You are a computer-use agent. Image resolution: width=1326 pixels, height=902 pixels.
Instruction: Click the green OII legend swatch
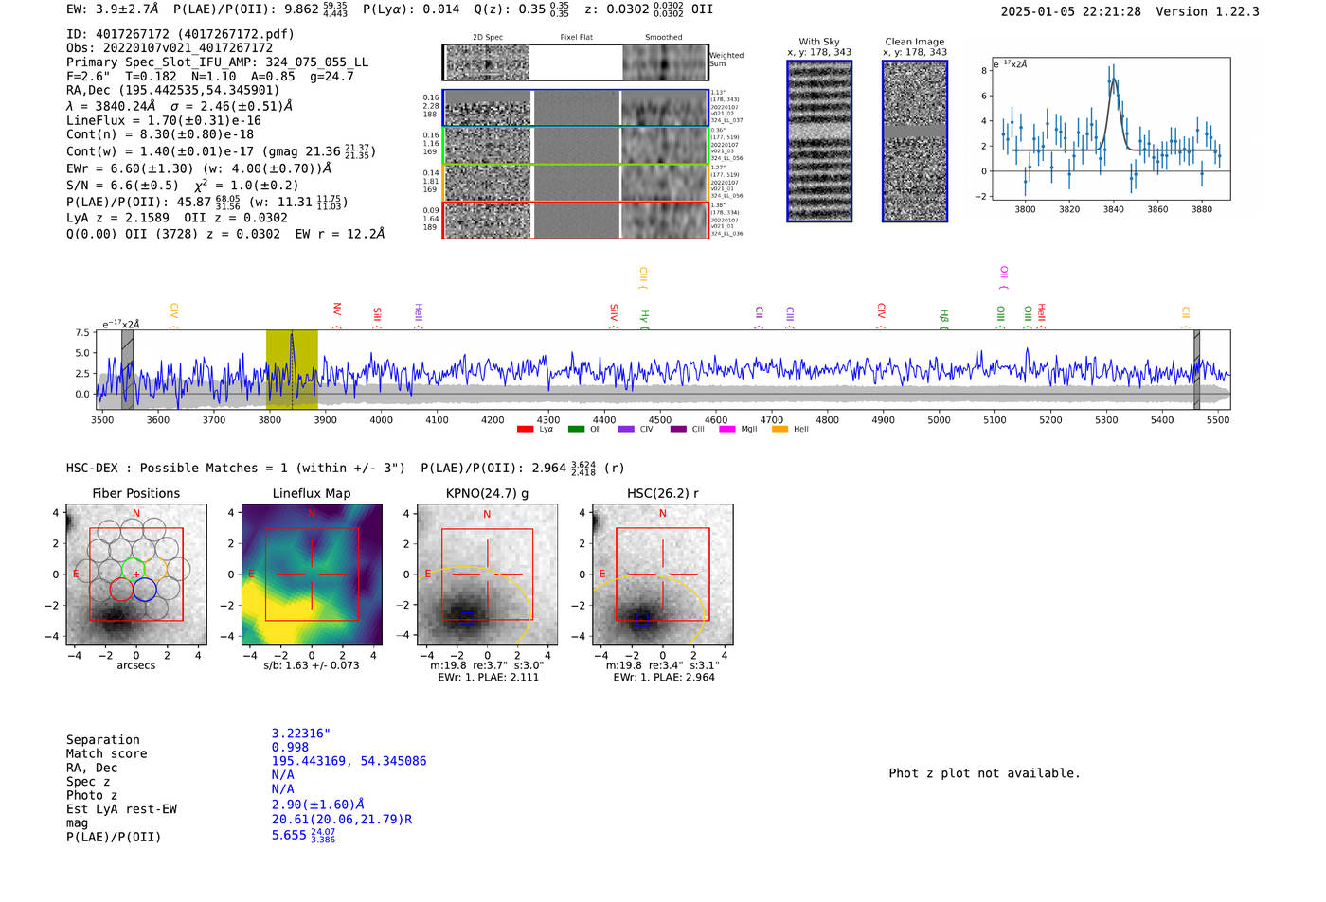pos(576,429)
